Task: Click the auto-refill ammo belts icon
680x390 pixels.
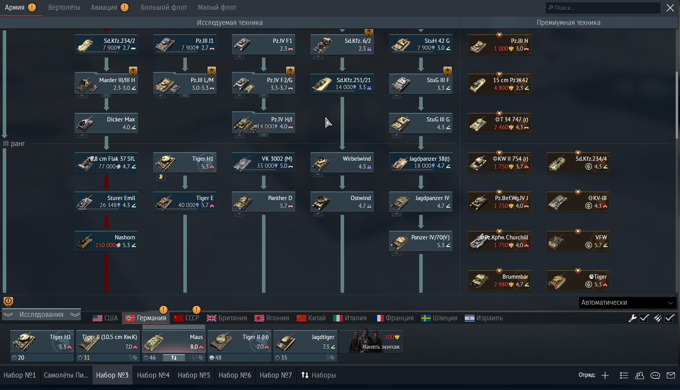Action: [x=658, y=318]
